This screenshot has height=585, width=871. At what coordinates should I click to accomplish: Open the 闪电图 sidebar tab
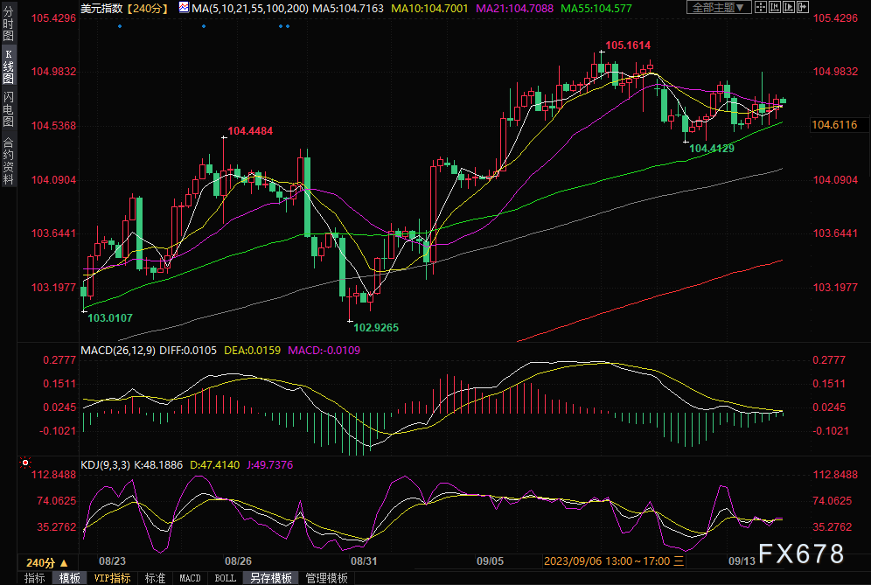(8, 108)
